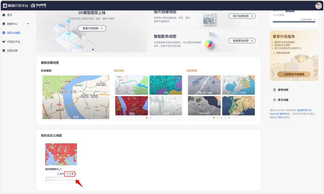This screenshot has width=324, height=194.
Task: Select the 帆布(纹理) advanced template
Action: pos(204,106)
